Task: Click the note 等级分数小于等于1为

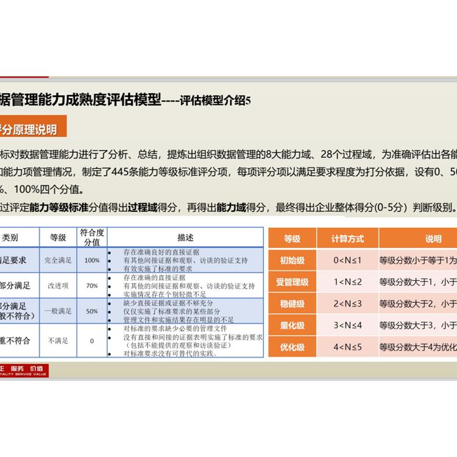Action: (x=418, y=260)
